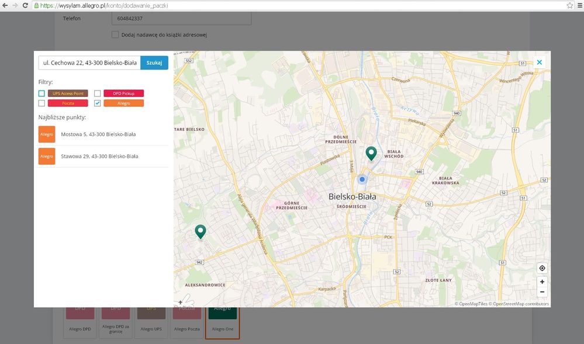584x344 pixels.
Task: Uncheck the Allegro filter checkbox
Action: [97, 103]
